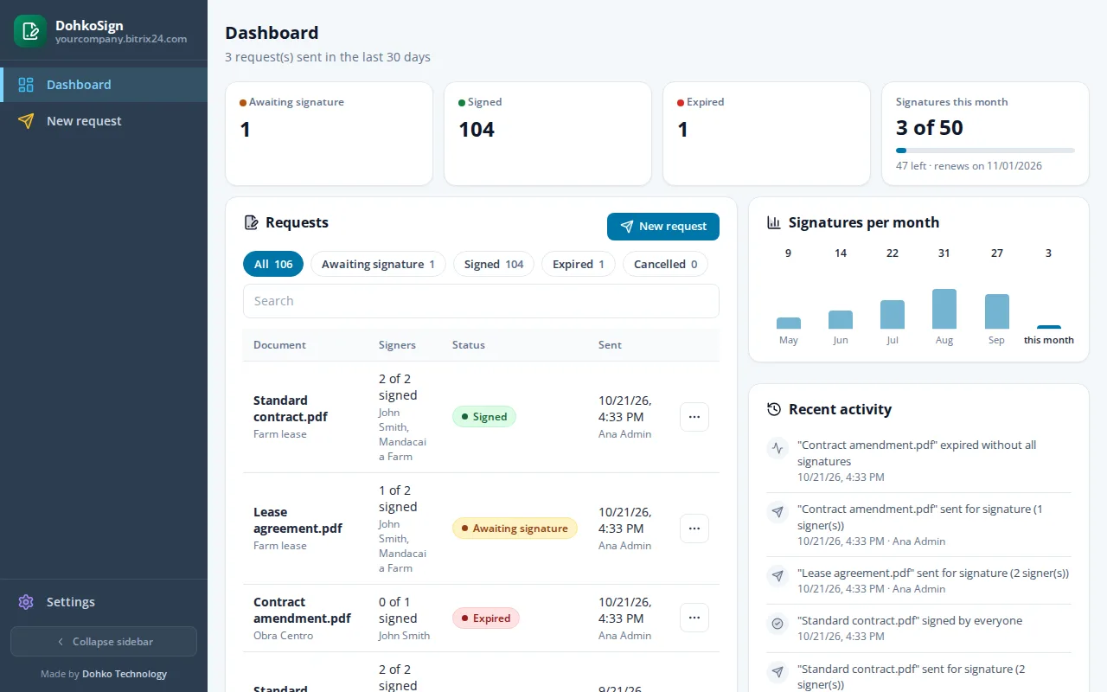This screenshot has height=692, width=1107.
Task: Click the Aug bar in the chart
Action: (x=944, y=309)
